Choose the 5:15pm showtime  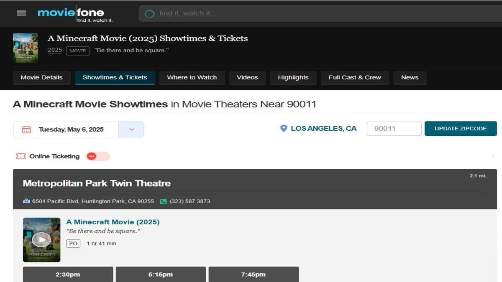pos(161,274)
